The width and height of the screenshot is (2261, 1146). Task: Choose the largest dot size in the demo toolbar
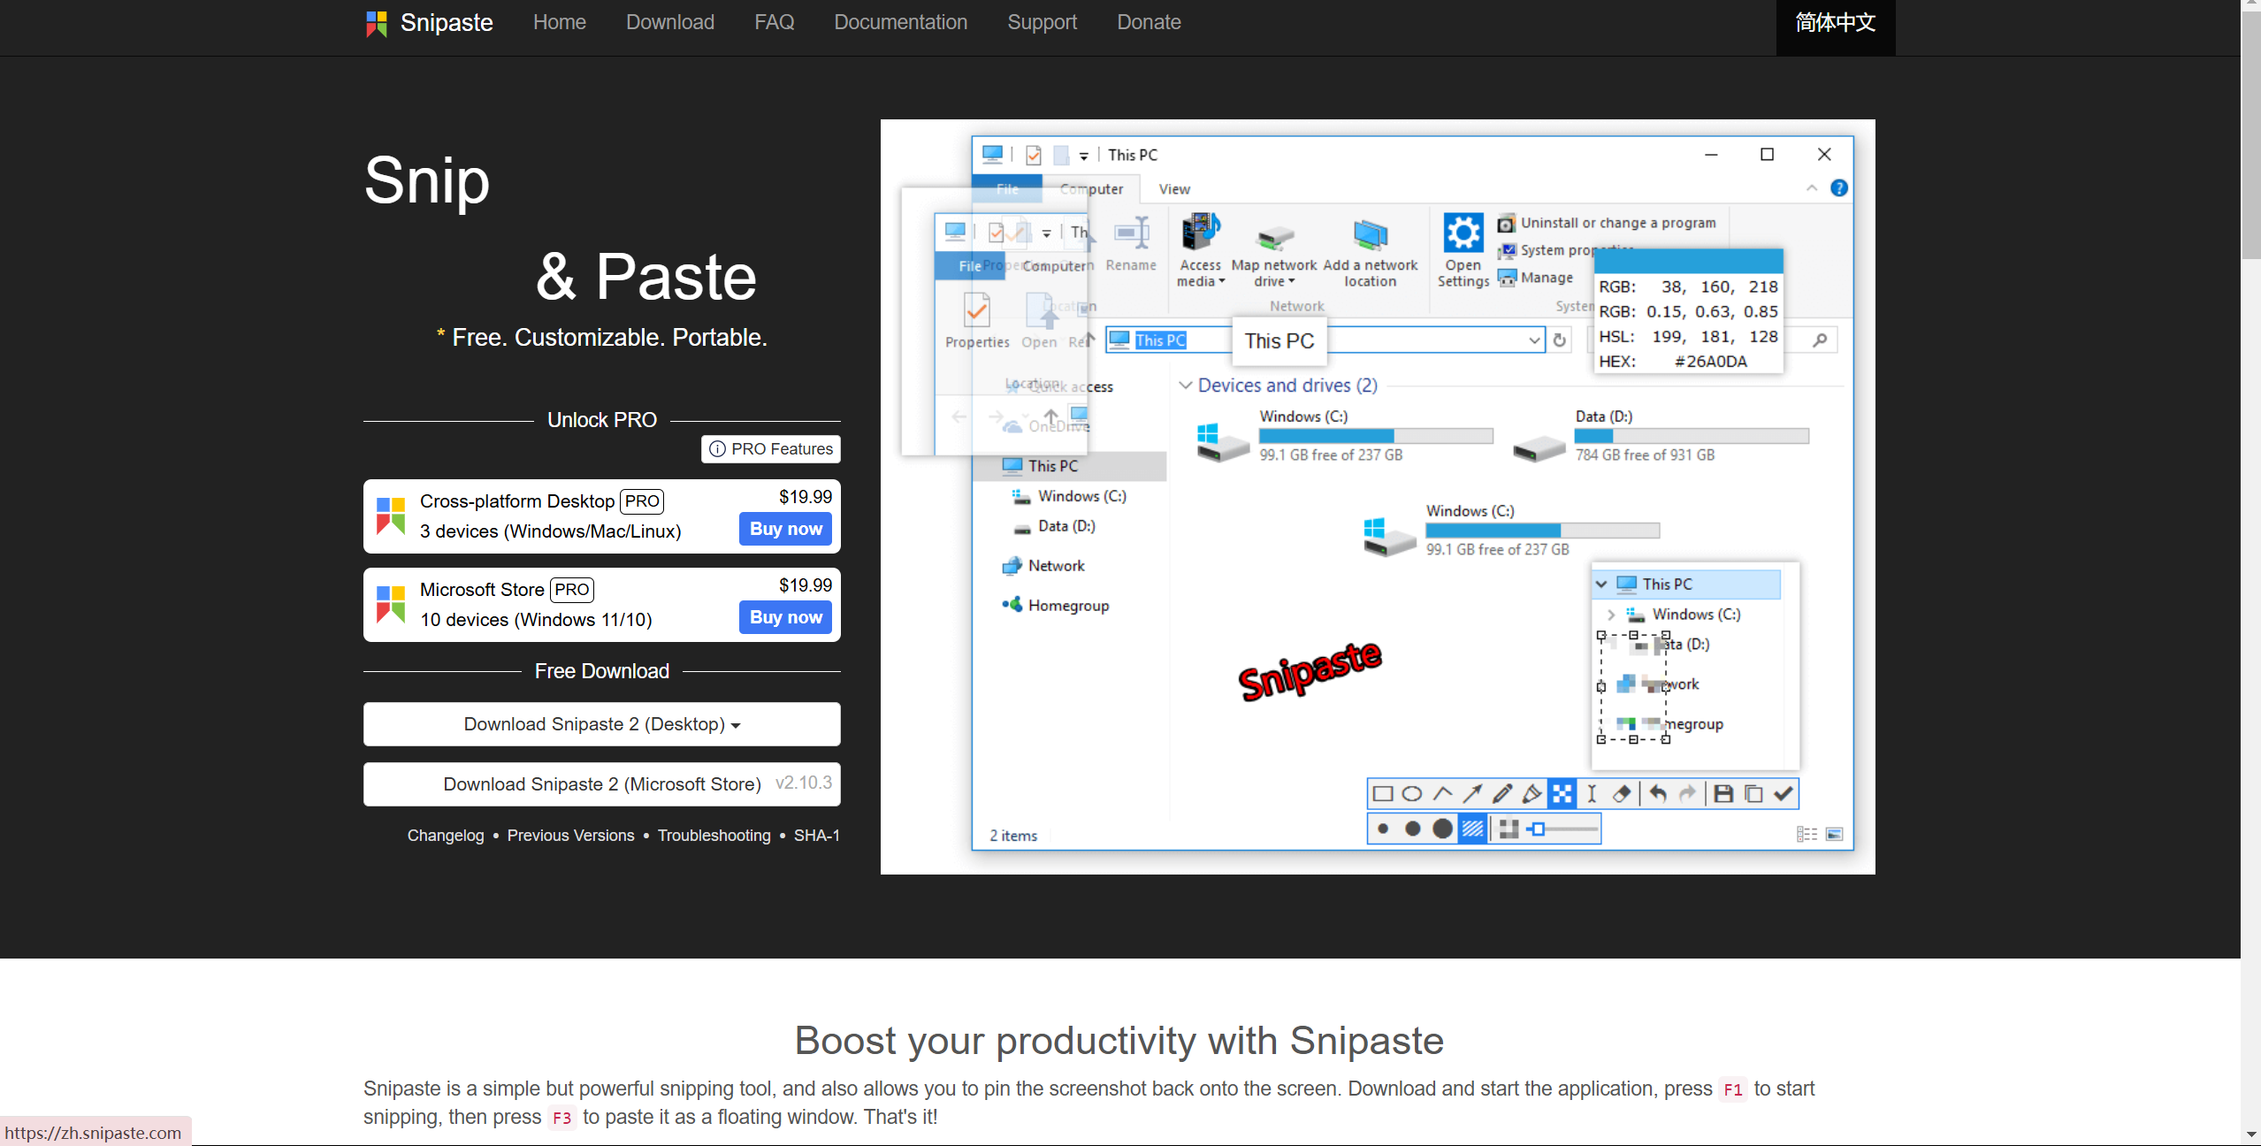1442,829
